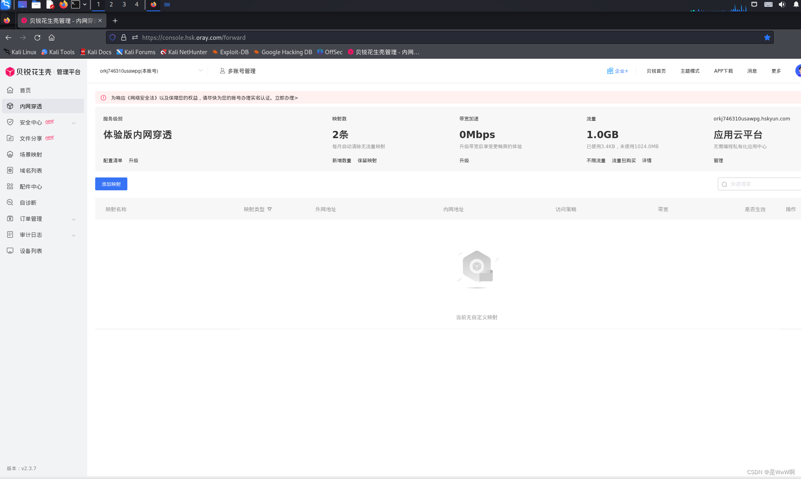Screen dimensions: 801x479
Task: Open 更多 menu in top navigation
Action: [x=776, y=71]
